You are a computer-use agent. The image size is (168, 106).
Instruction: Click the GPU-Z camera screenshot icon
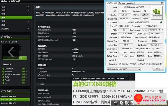coord(162,3)
